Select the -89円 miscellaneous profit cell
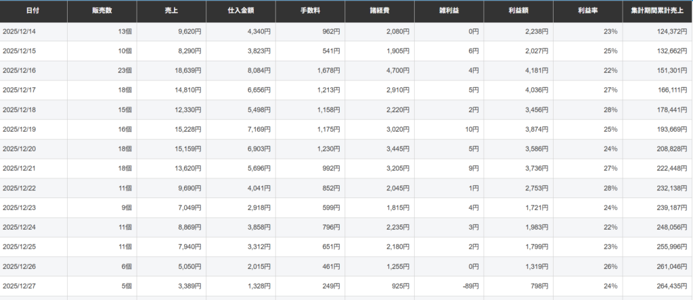 click(x=470, y=286)
